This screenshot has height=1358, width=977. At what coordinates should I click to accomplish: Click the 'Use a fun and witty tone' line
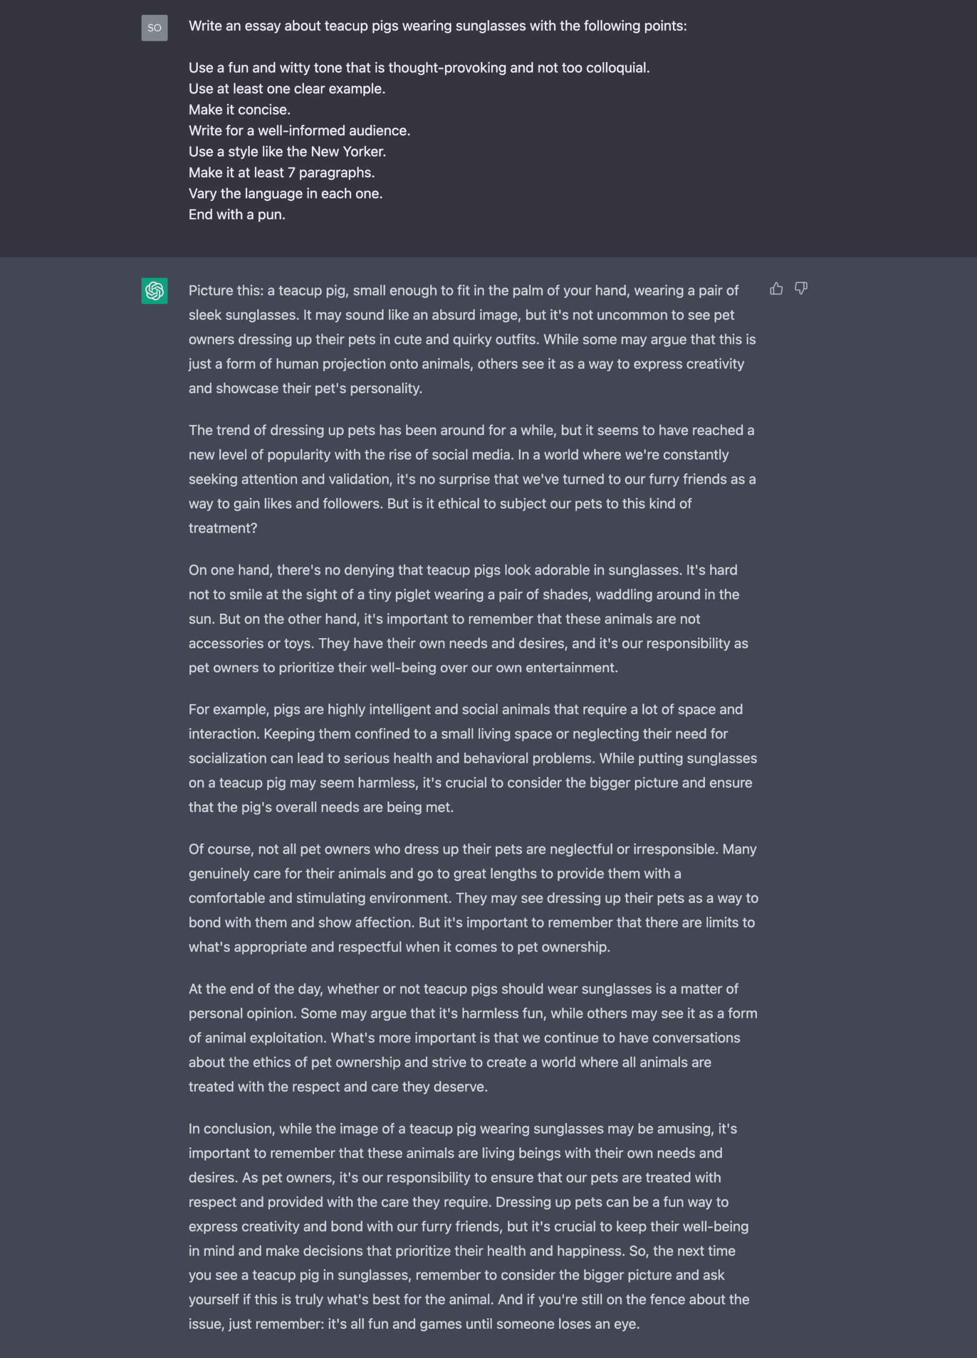pos(418,68)
